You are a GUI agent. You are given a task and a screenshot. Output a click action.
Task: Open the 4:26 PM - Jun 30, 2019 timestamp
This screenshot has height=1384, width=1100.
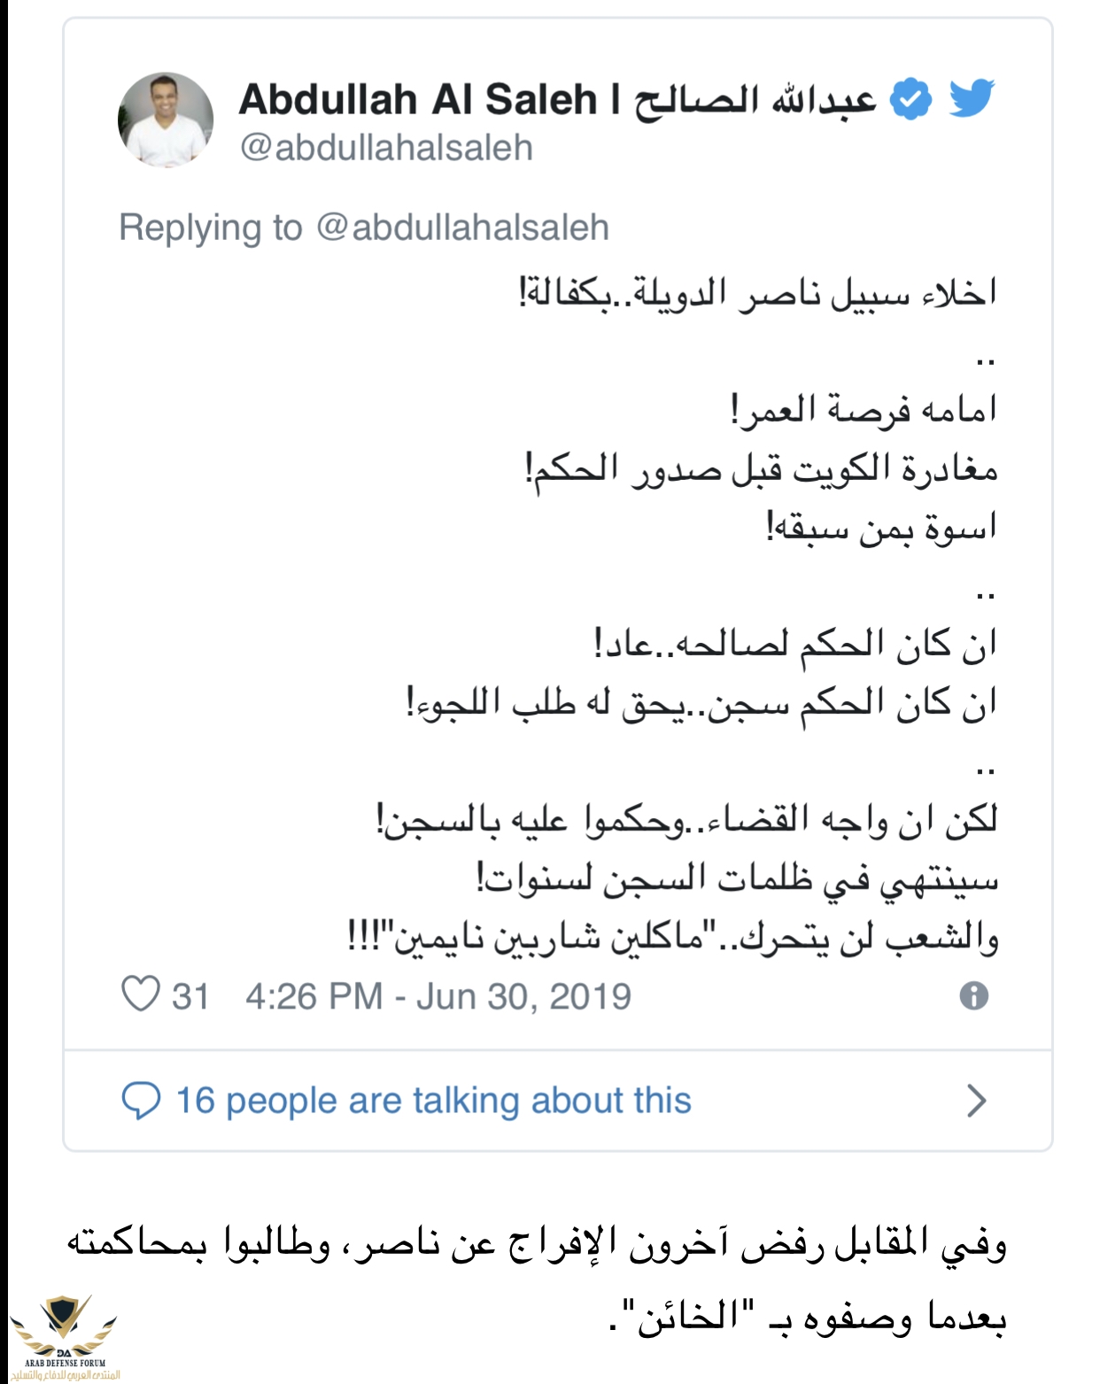coord(438,996)
